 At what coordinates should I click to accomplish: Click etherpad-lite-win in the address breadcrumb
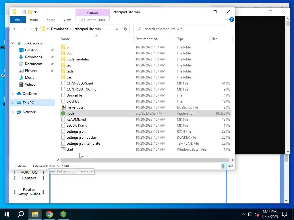(x=88, y=29)
